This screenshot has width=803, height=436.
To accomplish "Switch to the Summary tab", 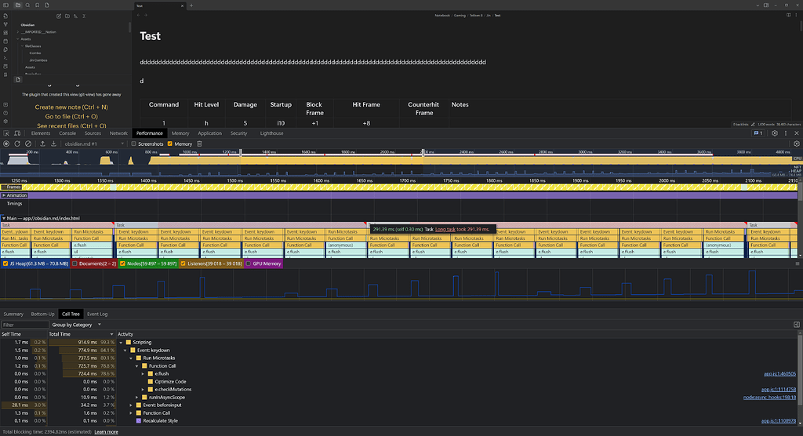I will [x=13, y=314].
